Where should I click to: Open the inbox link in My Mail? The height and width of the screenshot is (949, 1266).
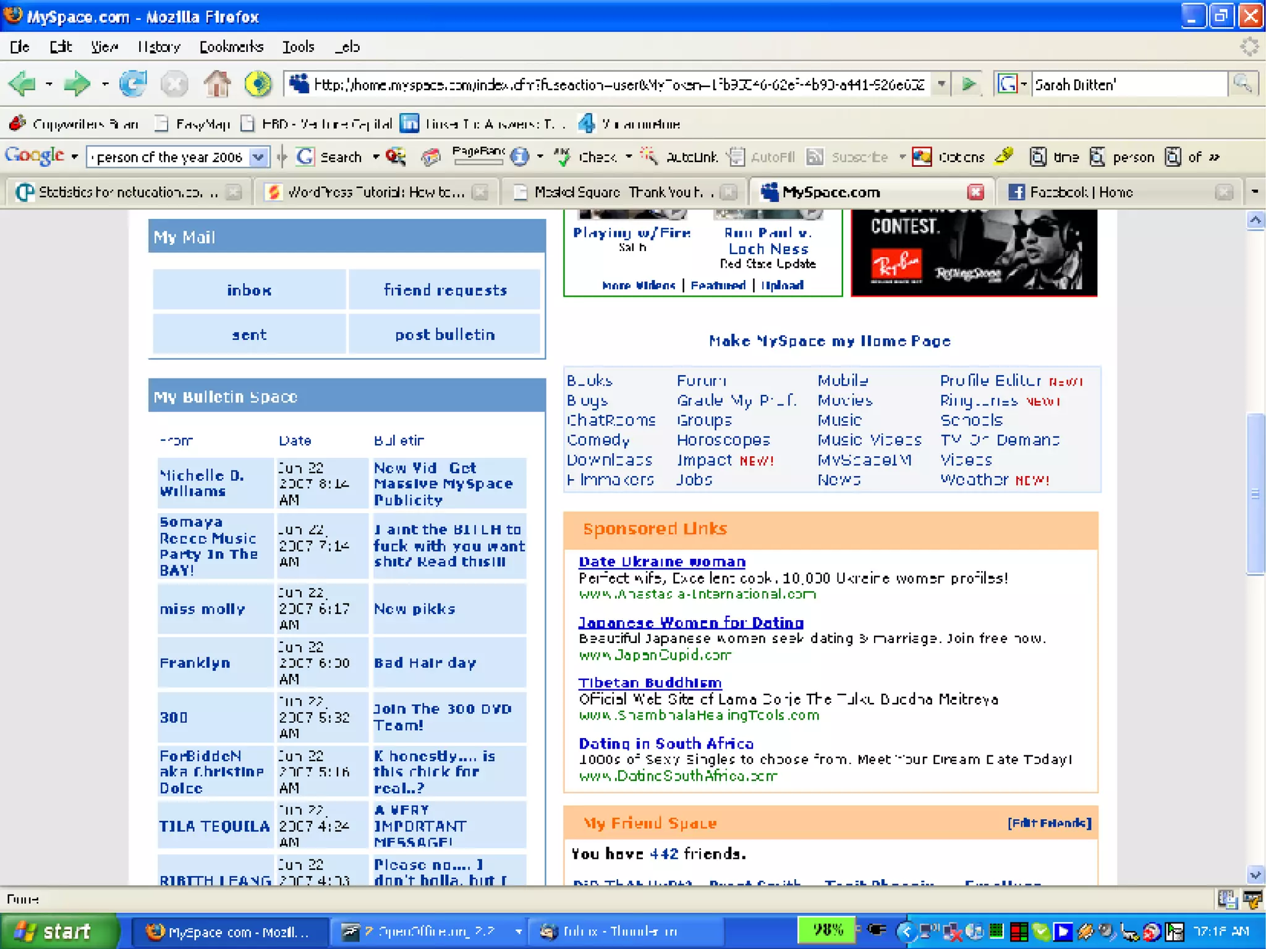[x=249, y=290]
